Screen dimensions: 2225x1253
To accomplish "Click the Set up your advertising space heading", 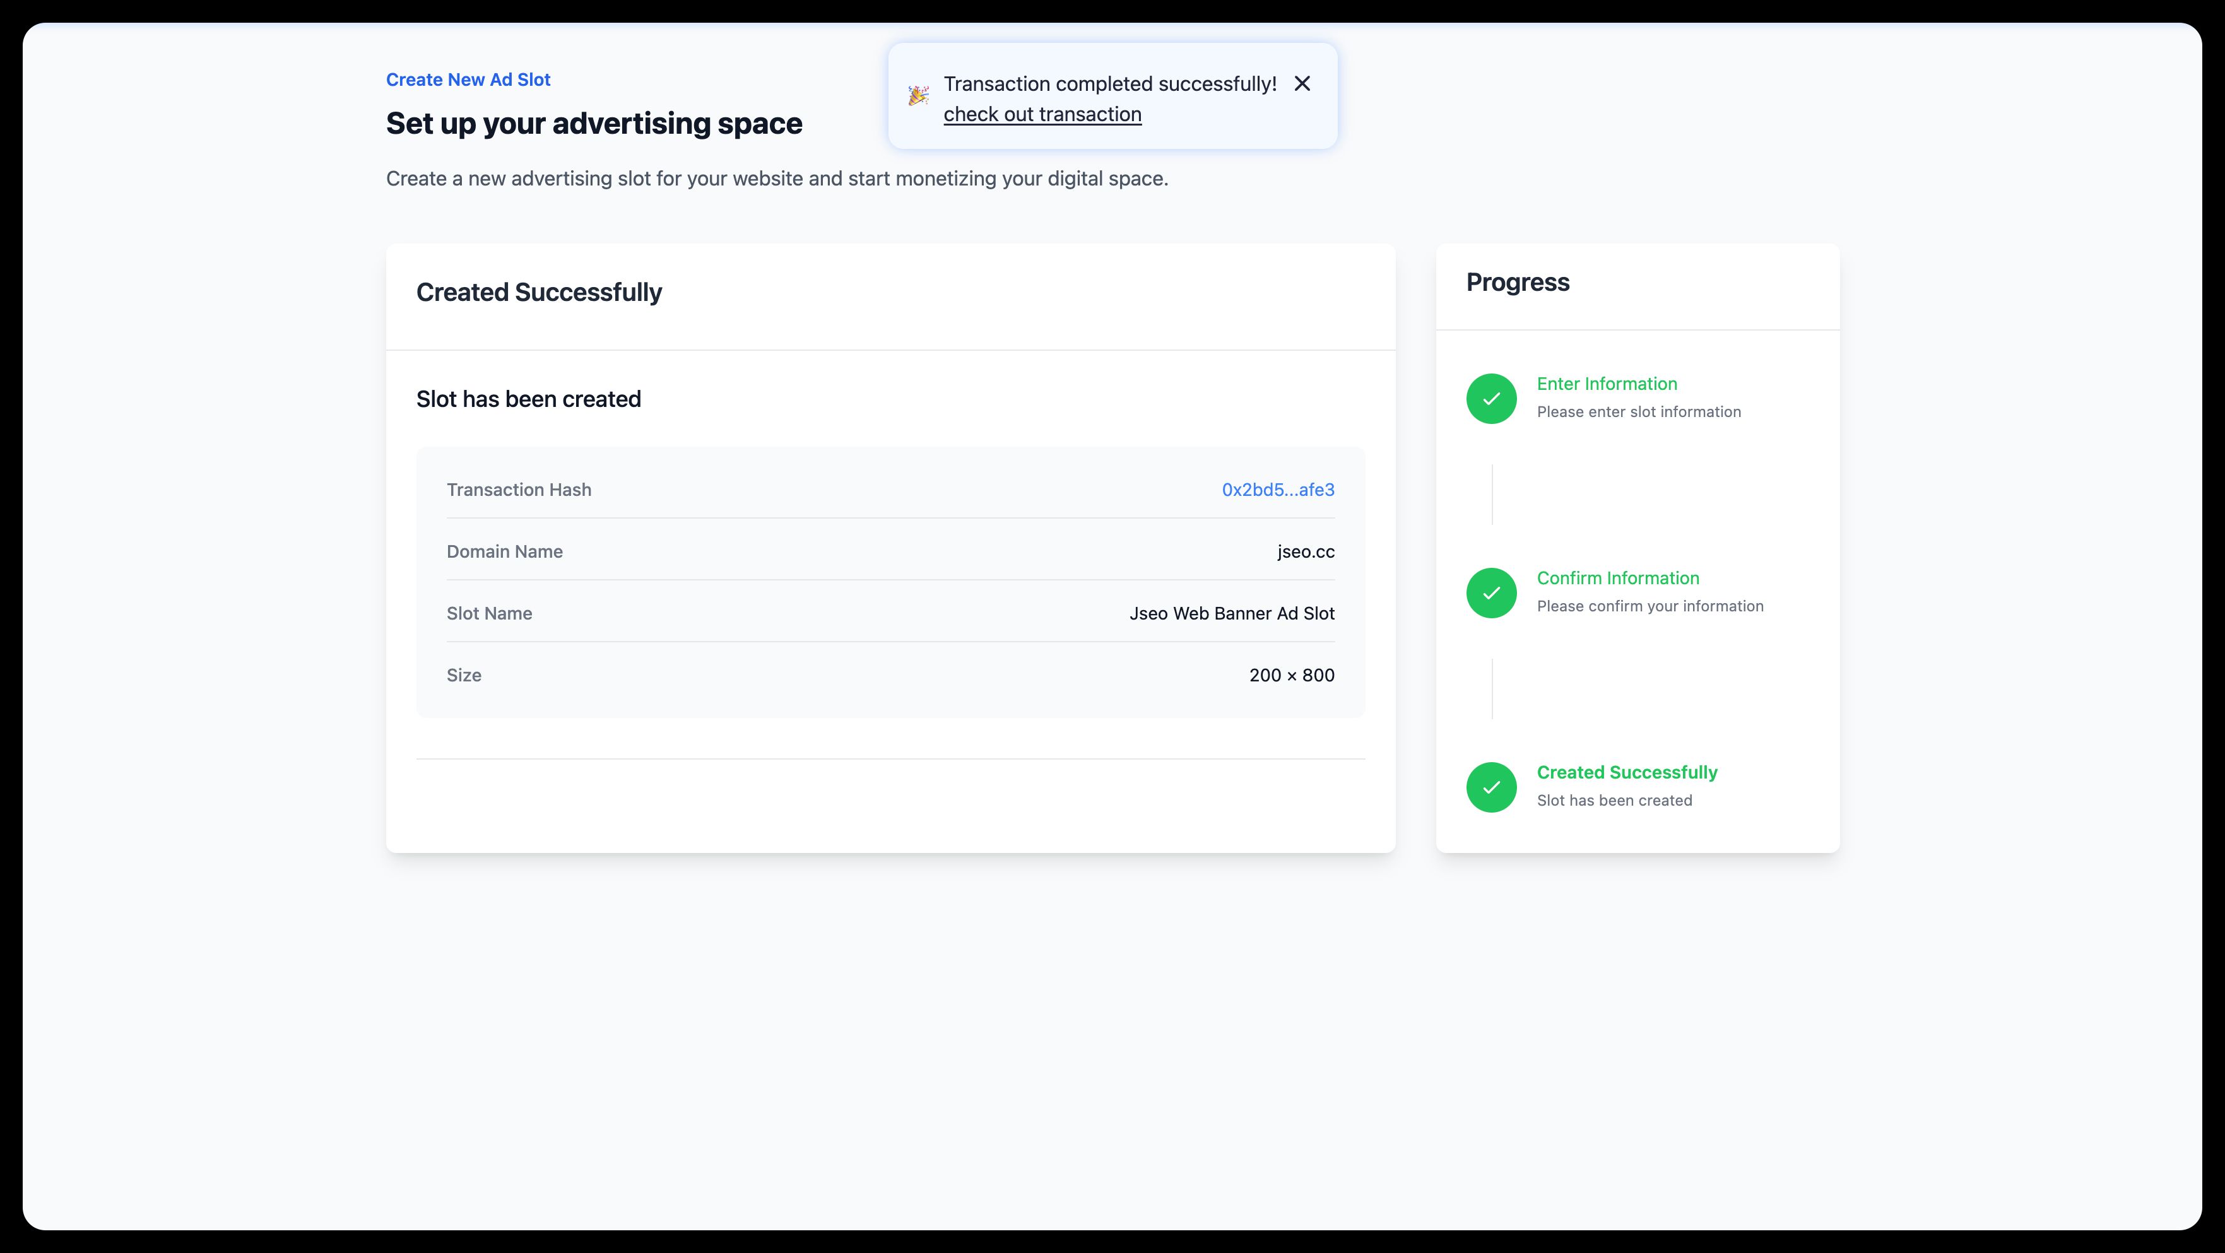I will (594, 124).
